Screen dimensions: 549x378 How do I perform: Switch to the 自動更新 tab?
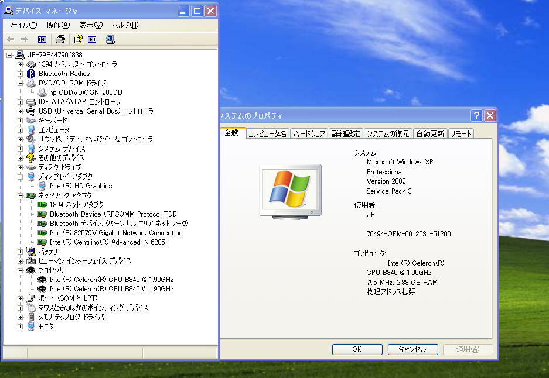click(430, 133)
